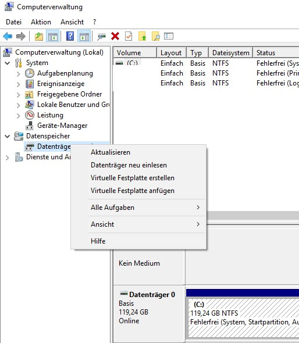The width and height of the screenshot is (299, 343).
Task: Click the Forward arrow toolbar icon
Action: point(21,36)
